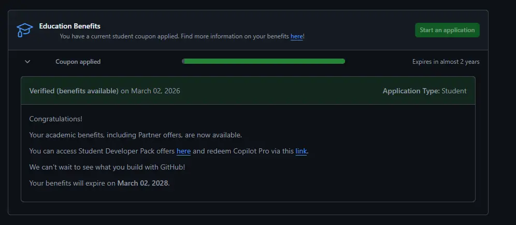Select the Verified (benefits available) status text
The height and width of the screenshot is (225, 516).
coord(74,91)
